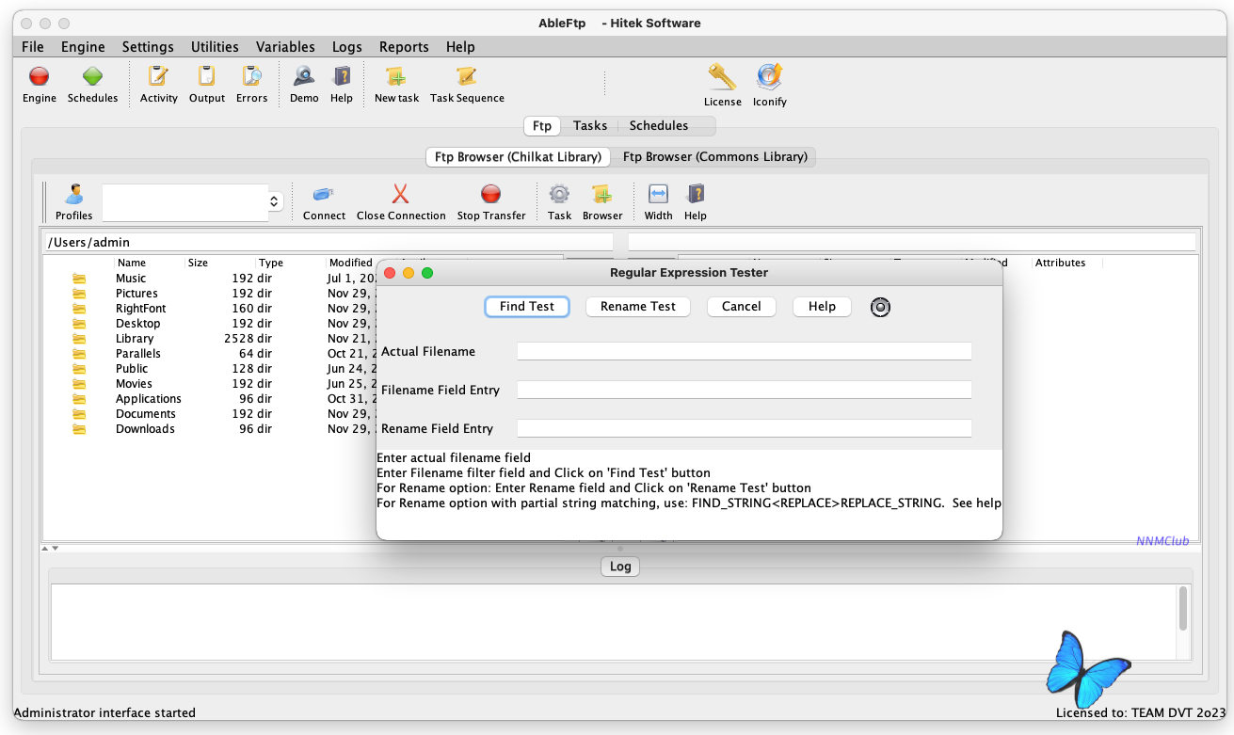Open the Engine menu
Screen dimensions: 1234x735
click(83, 47)
